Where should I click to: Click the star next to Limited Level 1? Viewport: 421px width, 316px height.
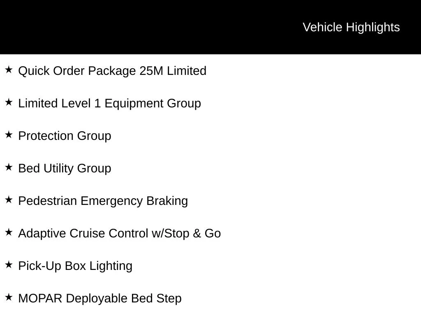coord(9,102)
